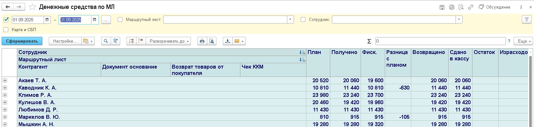Click the magnifier find icon in toolbar
The height and width of the screenshot is (127, 534).
[106, 41]
